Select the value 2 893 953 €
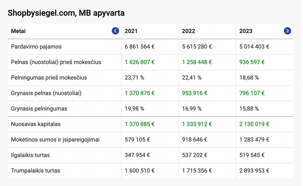The image size is (303, 186). 254,171
